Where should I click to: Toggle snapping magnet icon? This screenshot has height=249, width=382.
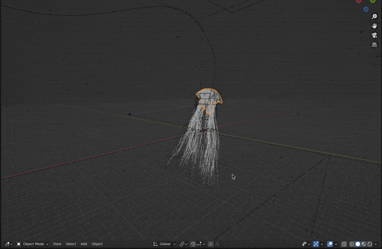193,244
